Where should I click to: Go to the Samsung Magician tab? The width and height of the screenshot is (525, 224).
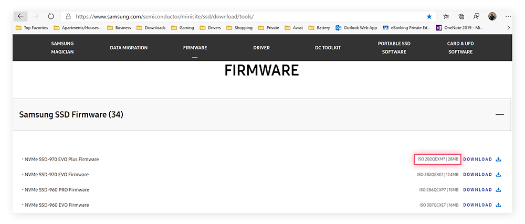click(62, 48)
